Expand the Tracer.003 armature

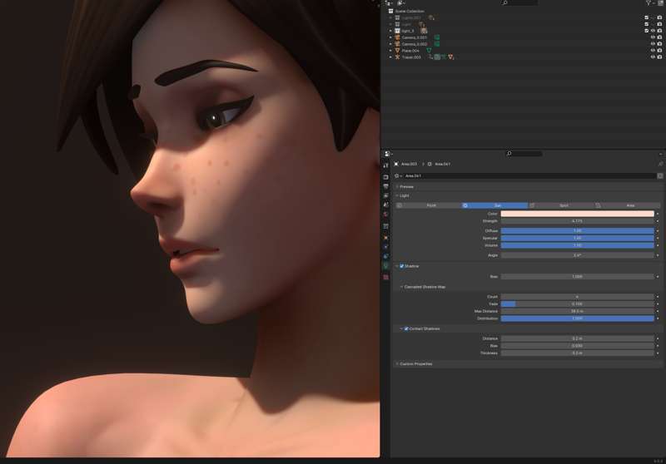pos(390,57)
